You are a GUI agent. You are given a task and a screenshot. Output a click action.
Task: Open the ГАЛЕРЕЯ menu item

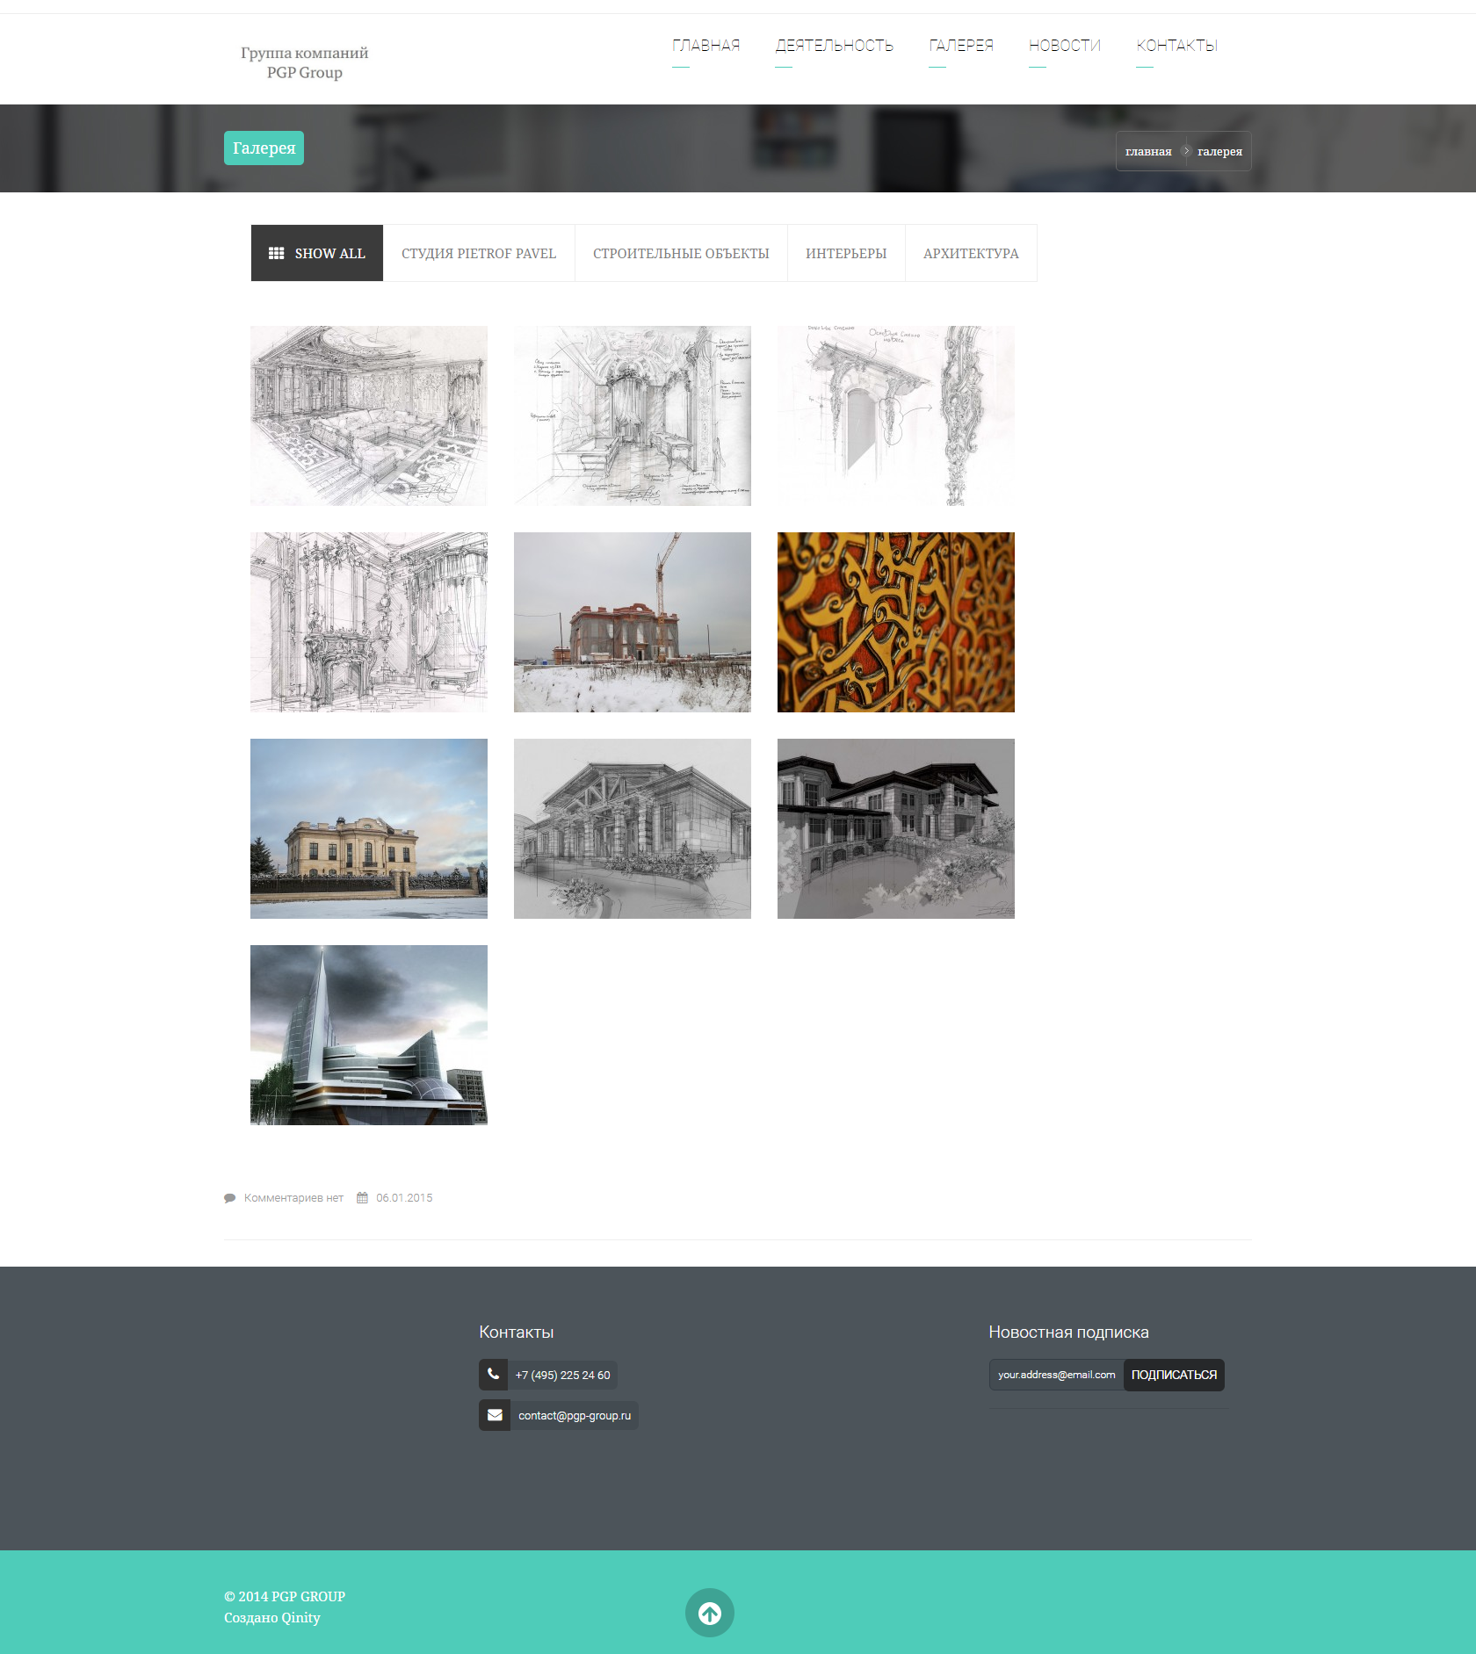click(961, 46)
